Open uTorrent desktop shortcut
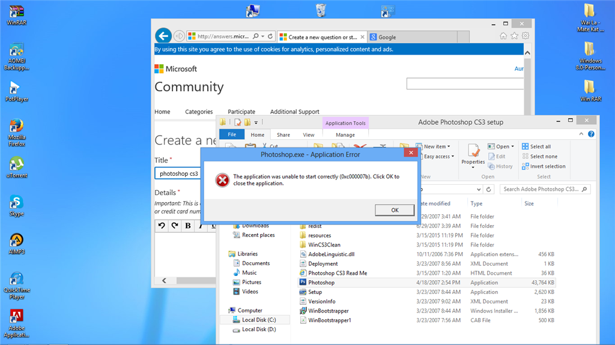Screen dimensions: 615x345 tap(16, 168)
